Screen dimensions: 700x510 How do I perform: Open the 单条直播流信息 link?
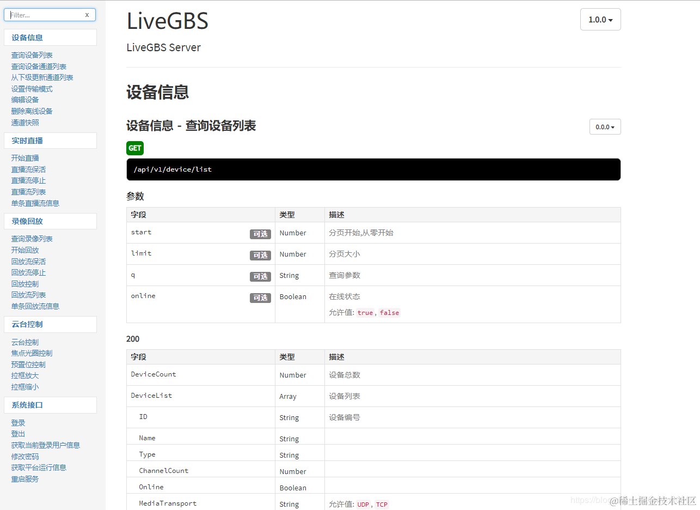(35, 203)
